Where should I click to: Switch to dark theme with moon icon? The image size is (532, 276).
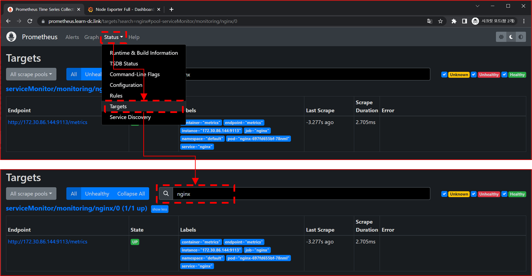[x=511, y=37]
